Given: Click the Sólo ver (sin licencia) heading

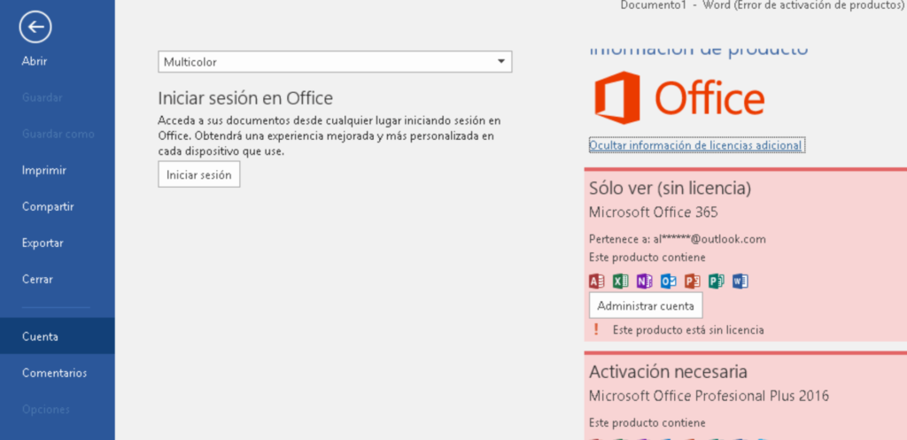Looking at the screenshot, I should tap(670, 188).
